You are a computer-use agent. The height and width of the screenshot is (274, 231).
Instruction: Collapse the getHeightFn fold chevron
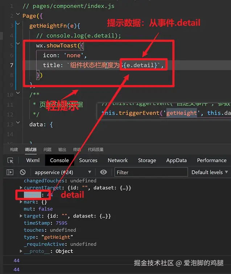18,24
